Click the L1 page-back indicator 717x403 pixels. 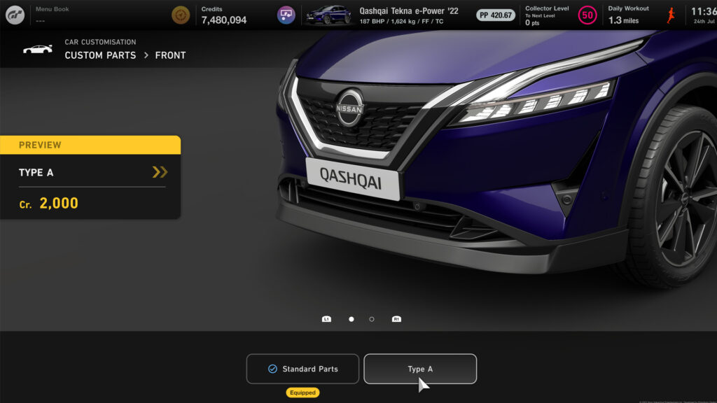pyautogui.click(x=326, y=319)
